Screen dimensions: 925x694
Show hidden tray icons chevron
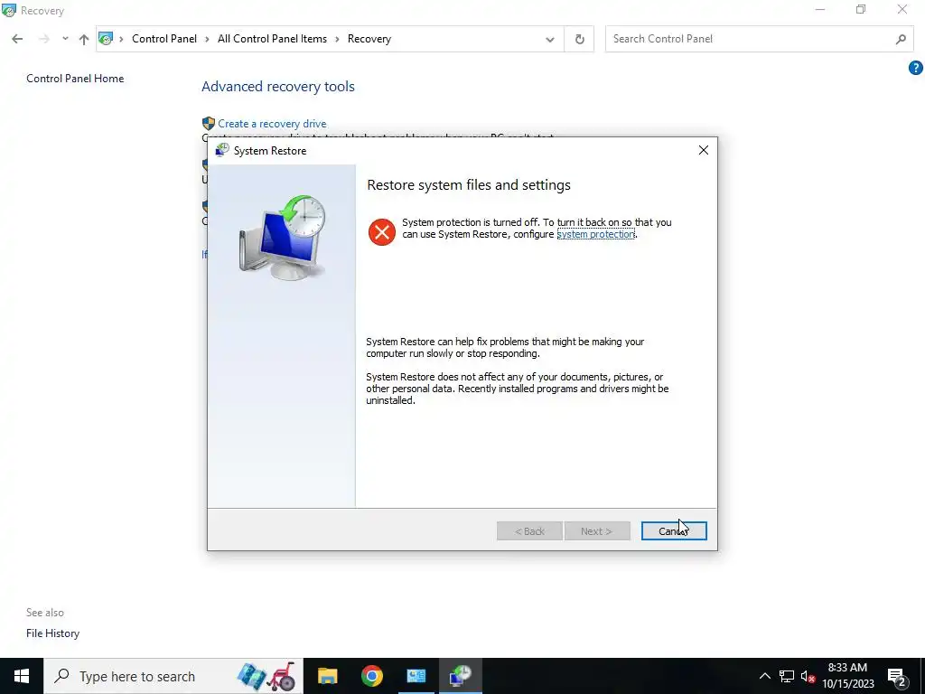tap(764, 676)
